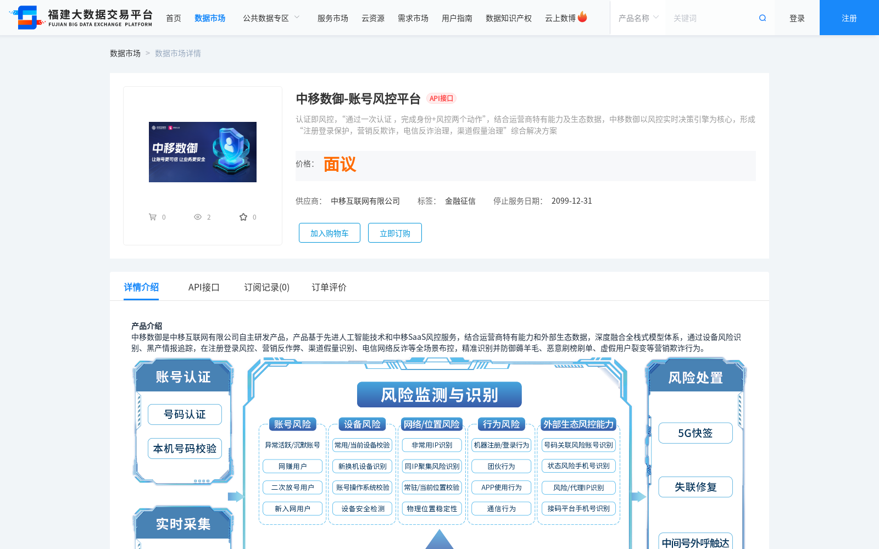
Task: Click the eye views icon
Action: (x=198, y=217)
